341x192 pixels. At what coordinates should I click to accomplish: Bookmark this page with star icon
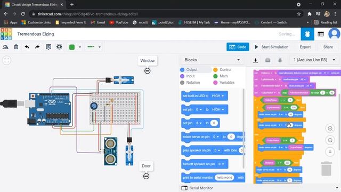click(299, 14)
